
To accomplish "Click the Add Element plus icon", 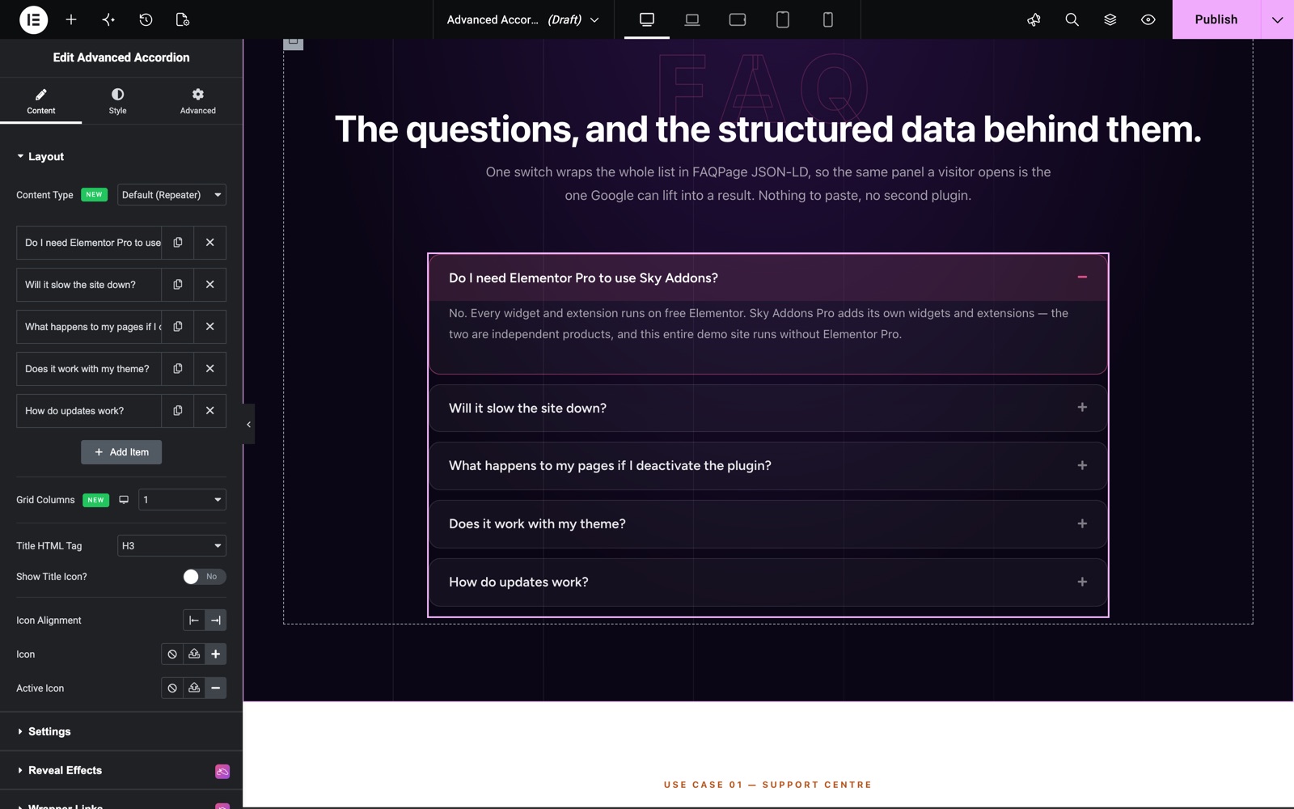I will (x=71, y=19).
